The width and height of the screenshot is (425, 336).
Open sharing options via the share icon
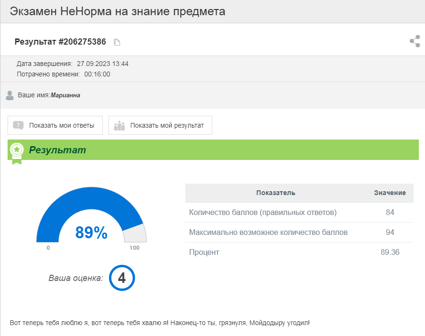(415, 41)
